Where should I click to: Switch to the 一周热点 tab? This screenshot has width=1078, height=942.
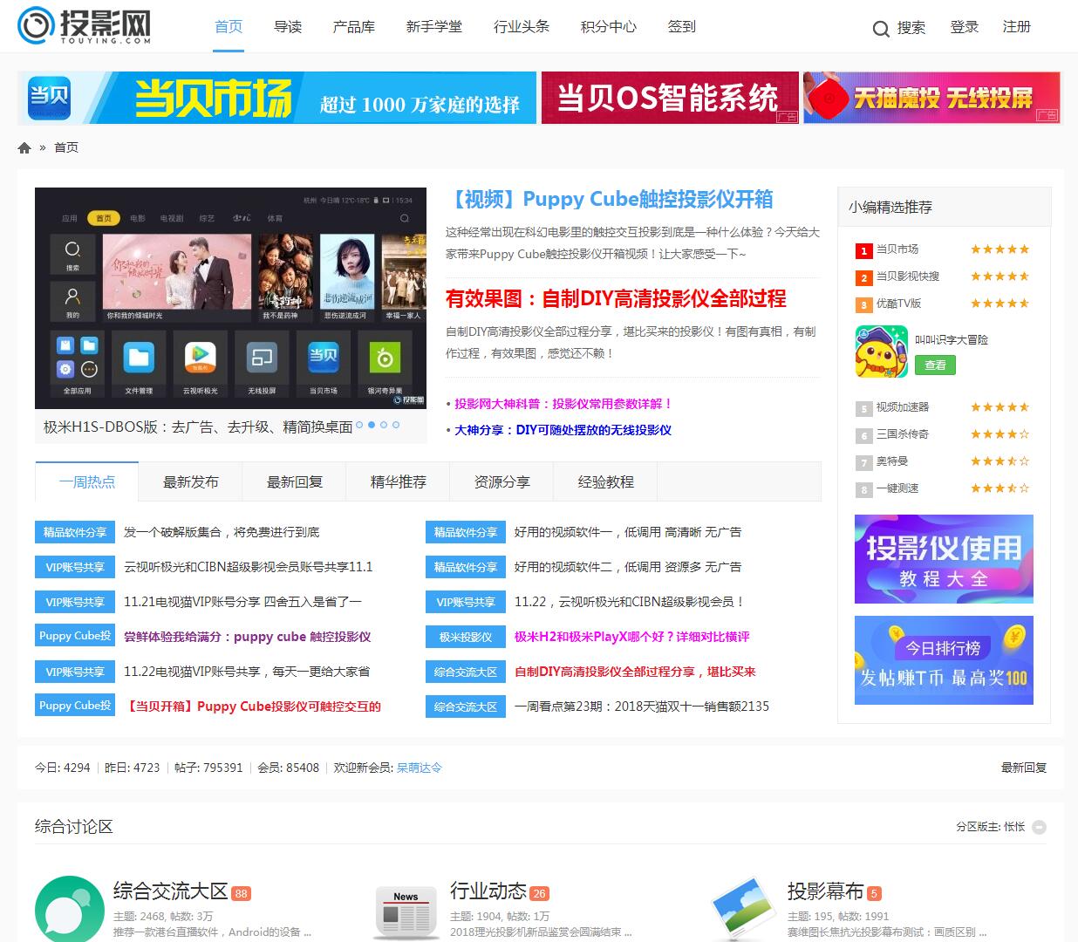(87, 481)
